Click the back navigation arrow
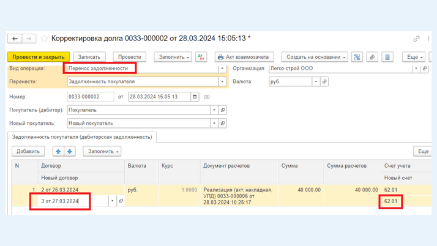Image resolution: width=437 pixels, height=246 pixels. [x=15, y=39]
